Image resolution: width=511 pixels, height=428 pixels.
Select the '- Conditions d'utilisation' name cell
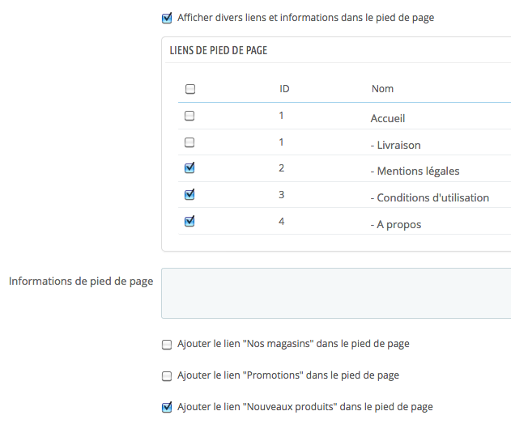pos(429,198)
